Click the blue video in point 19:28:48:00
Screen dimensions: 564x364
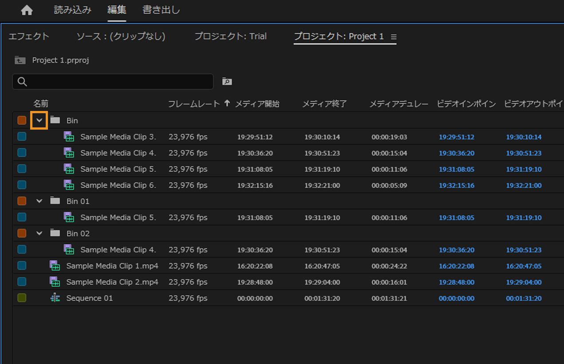pyautogui.click(x=457, y=282)
